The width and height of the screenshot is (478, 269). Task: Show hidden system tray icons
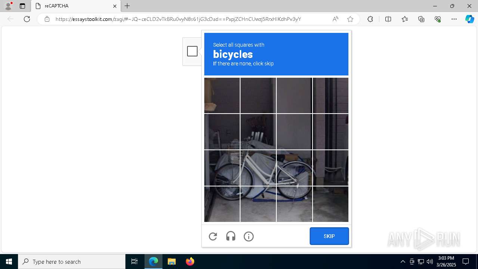click(x=403, y=262)
